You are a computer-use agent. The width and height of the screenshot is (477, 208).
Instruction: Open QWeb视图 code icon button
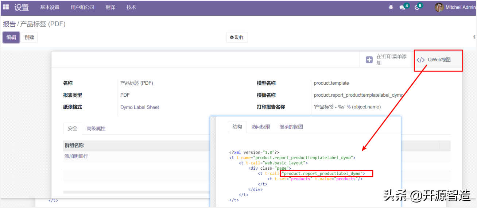tap(420, 60)
